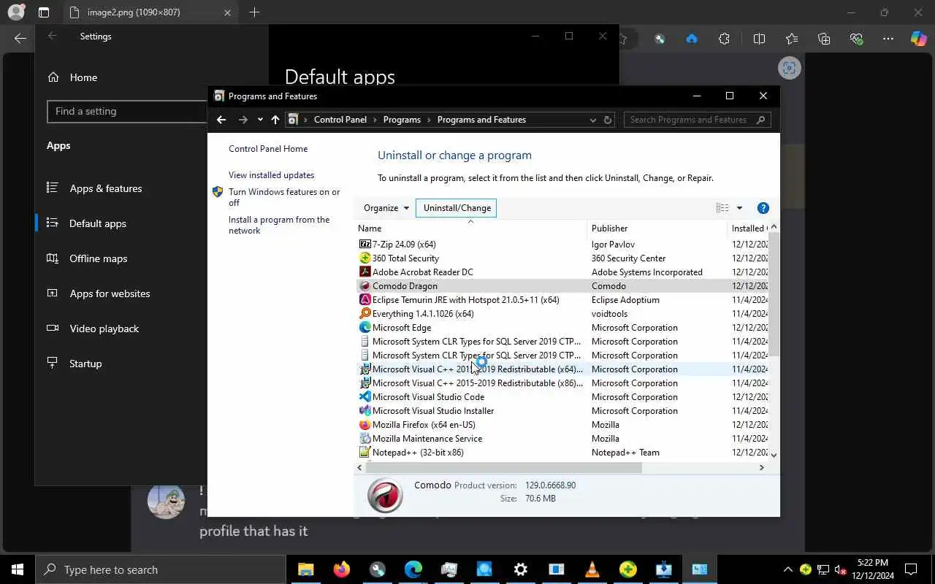The width and height of the screenshot is (935, 584).
Task: Open a new Edge tab
Action: click(254, 12)
